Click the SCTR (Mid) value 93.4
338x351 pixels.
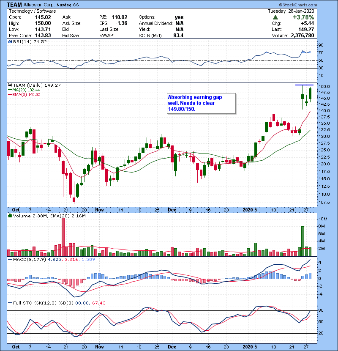click(178, 36)
